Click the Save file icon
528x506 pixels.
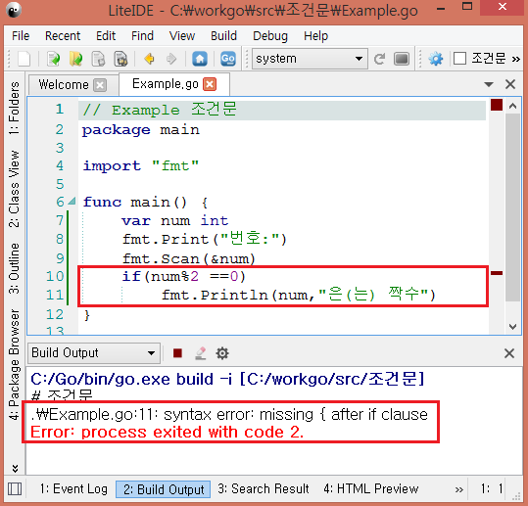pyautogui.click(x=98, y=59)
